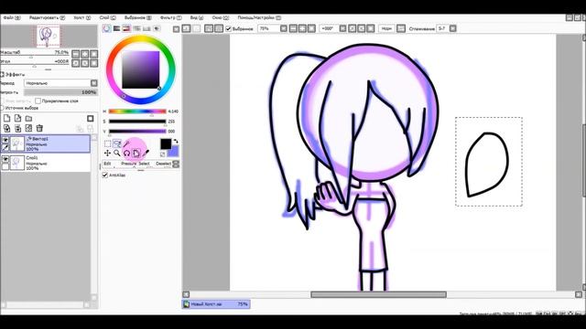The width and height of the screenshot is (586, 329).
Task: Show the RGB slider panel icon
Action: 116,28
